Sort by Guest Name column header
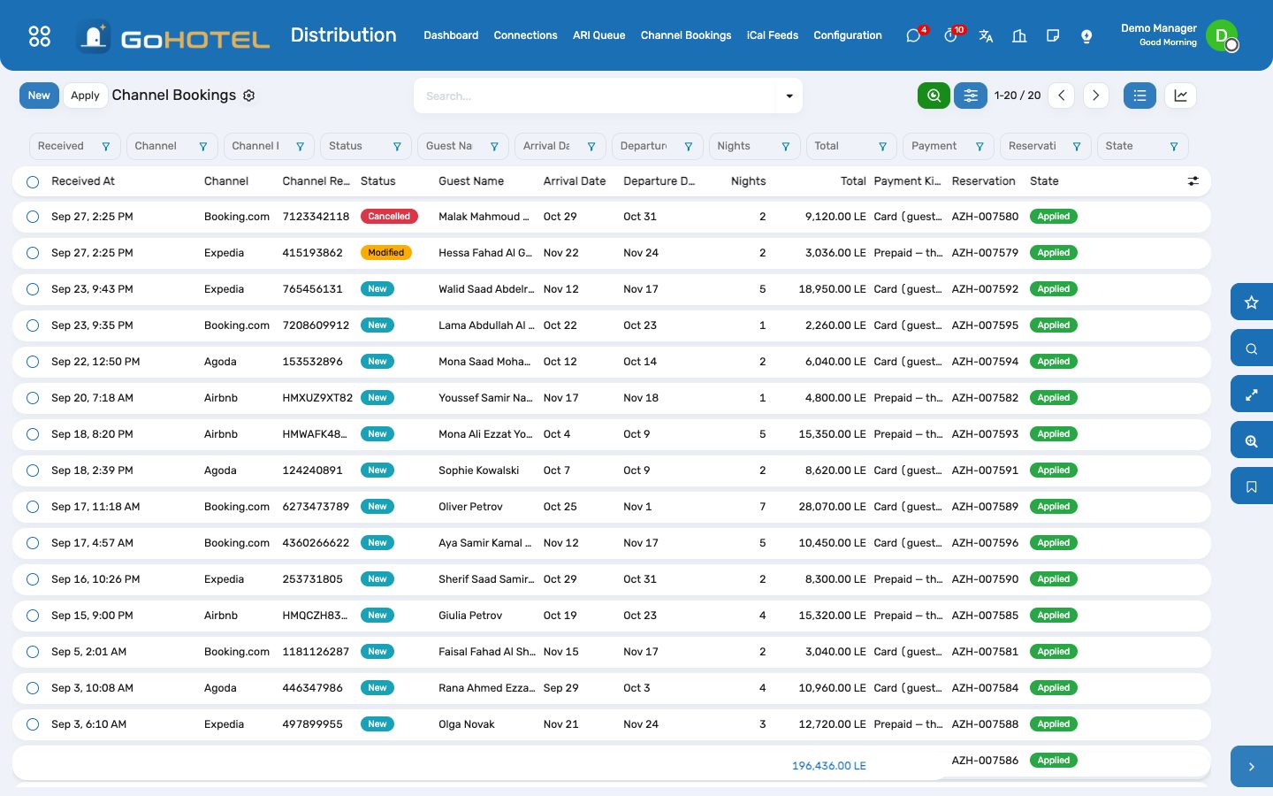The image size is (1273, 796). point(471,181)
